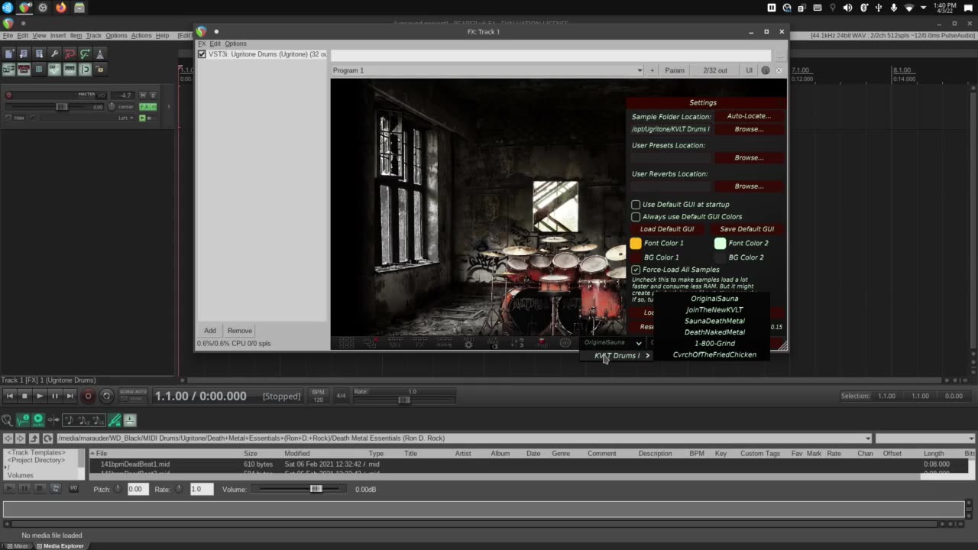The height and width of the screenshot is (550, 978).
Task: Open the Edit menu in FX window
Action: tap(215, 44)
